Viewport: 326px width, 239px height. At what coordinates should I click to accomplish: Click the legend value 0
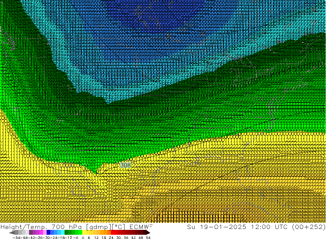(83, 238)
